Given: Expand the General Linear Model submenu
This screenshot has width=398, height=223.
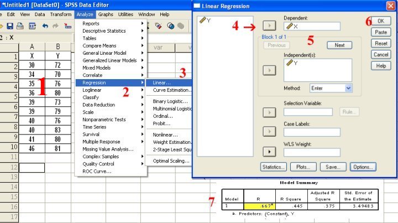Looking at the screenshot, I should (x=111, y=53).
